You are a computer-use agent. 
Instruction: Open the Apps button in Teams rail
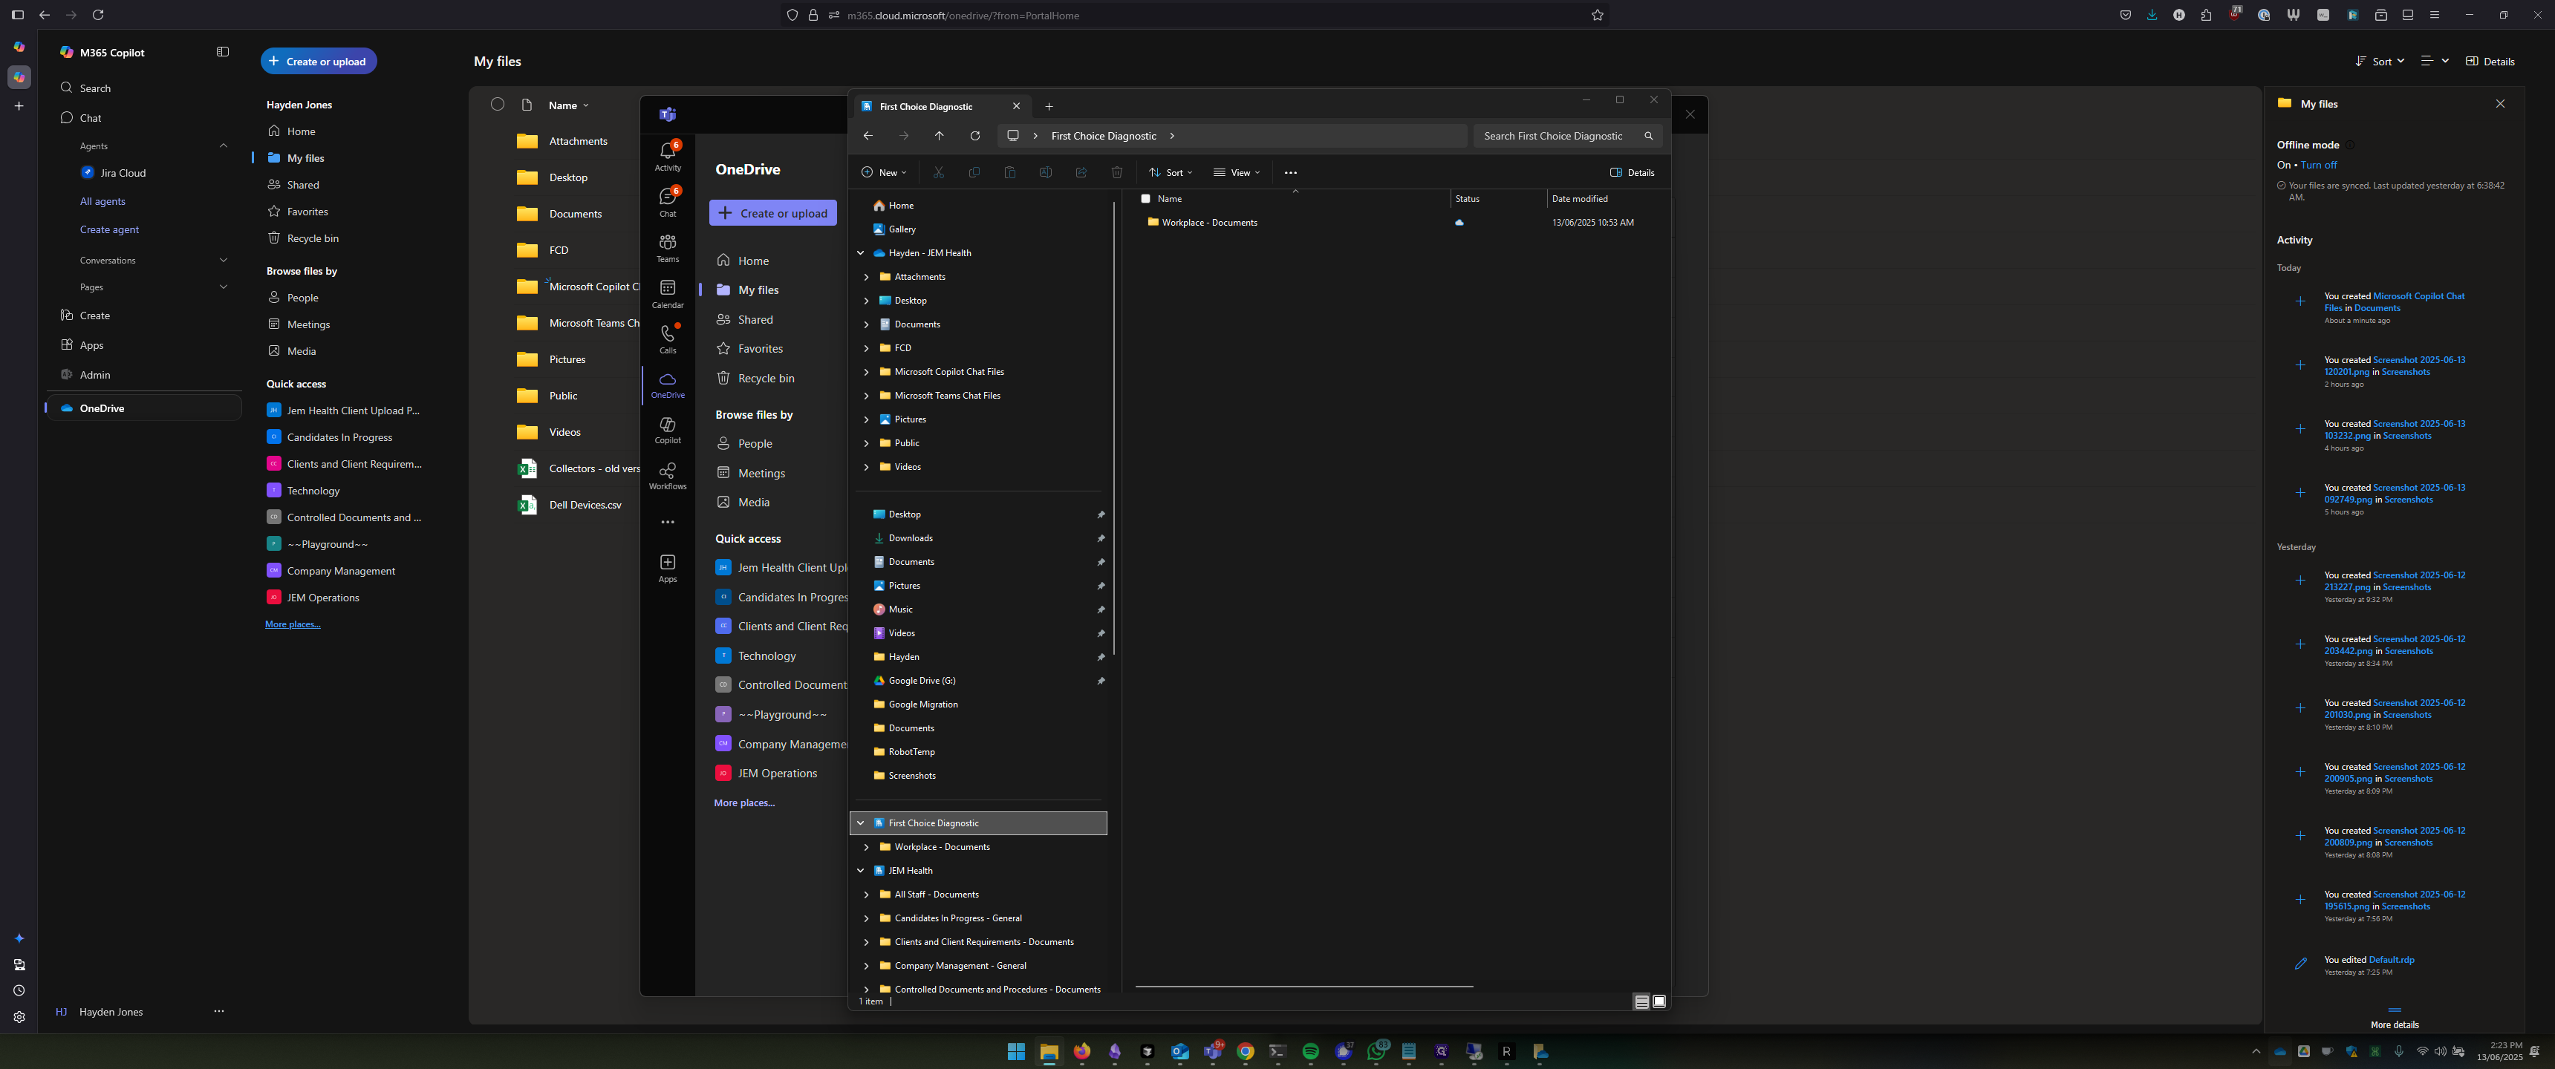click(x=668, y=568)
